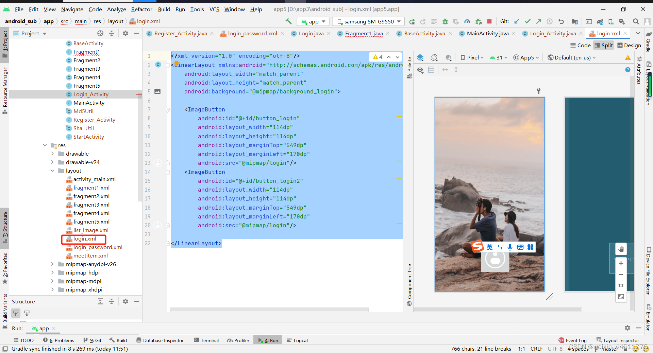Zoom in the layout preview
The width and height of the screenshot is (653, 353).
coord(621,263)
